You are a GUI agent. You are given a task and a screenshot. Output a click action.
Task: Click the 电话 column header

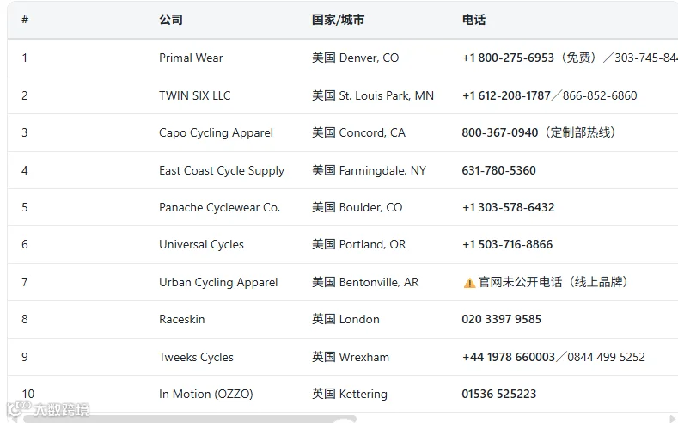pyautogui.click(x=473, y=20)
